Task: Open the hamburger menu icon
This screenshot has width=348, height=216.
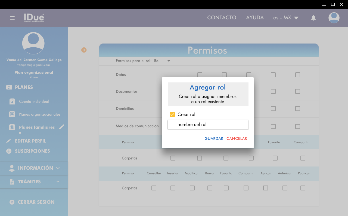Action: [x=12, y=18]
